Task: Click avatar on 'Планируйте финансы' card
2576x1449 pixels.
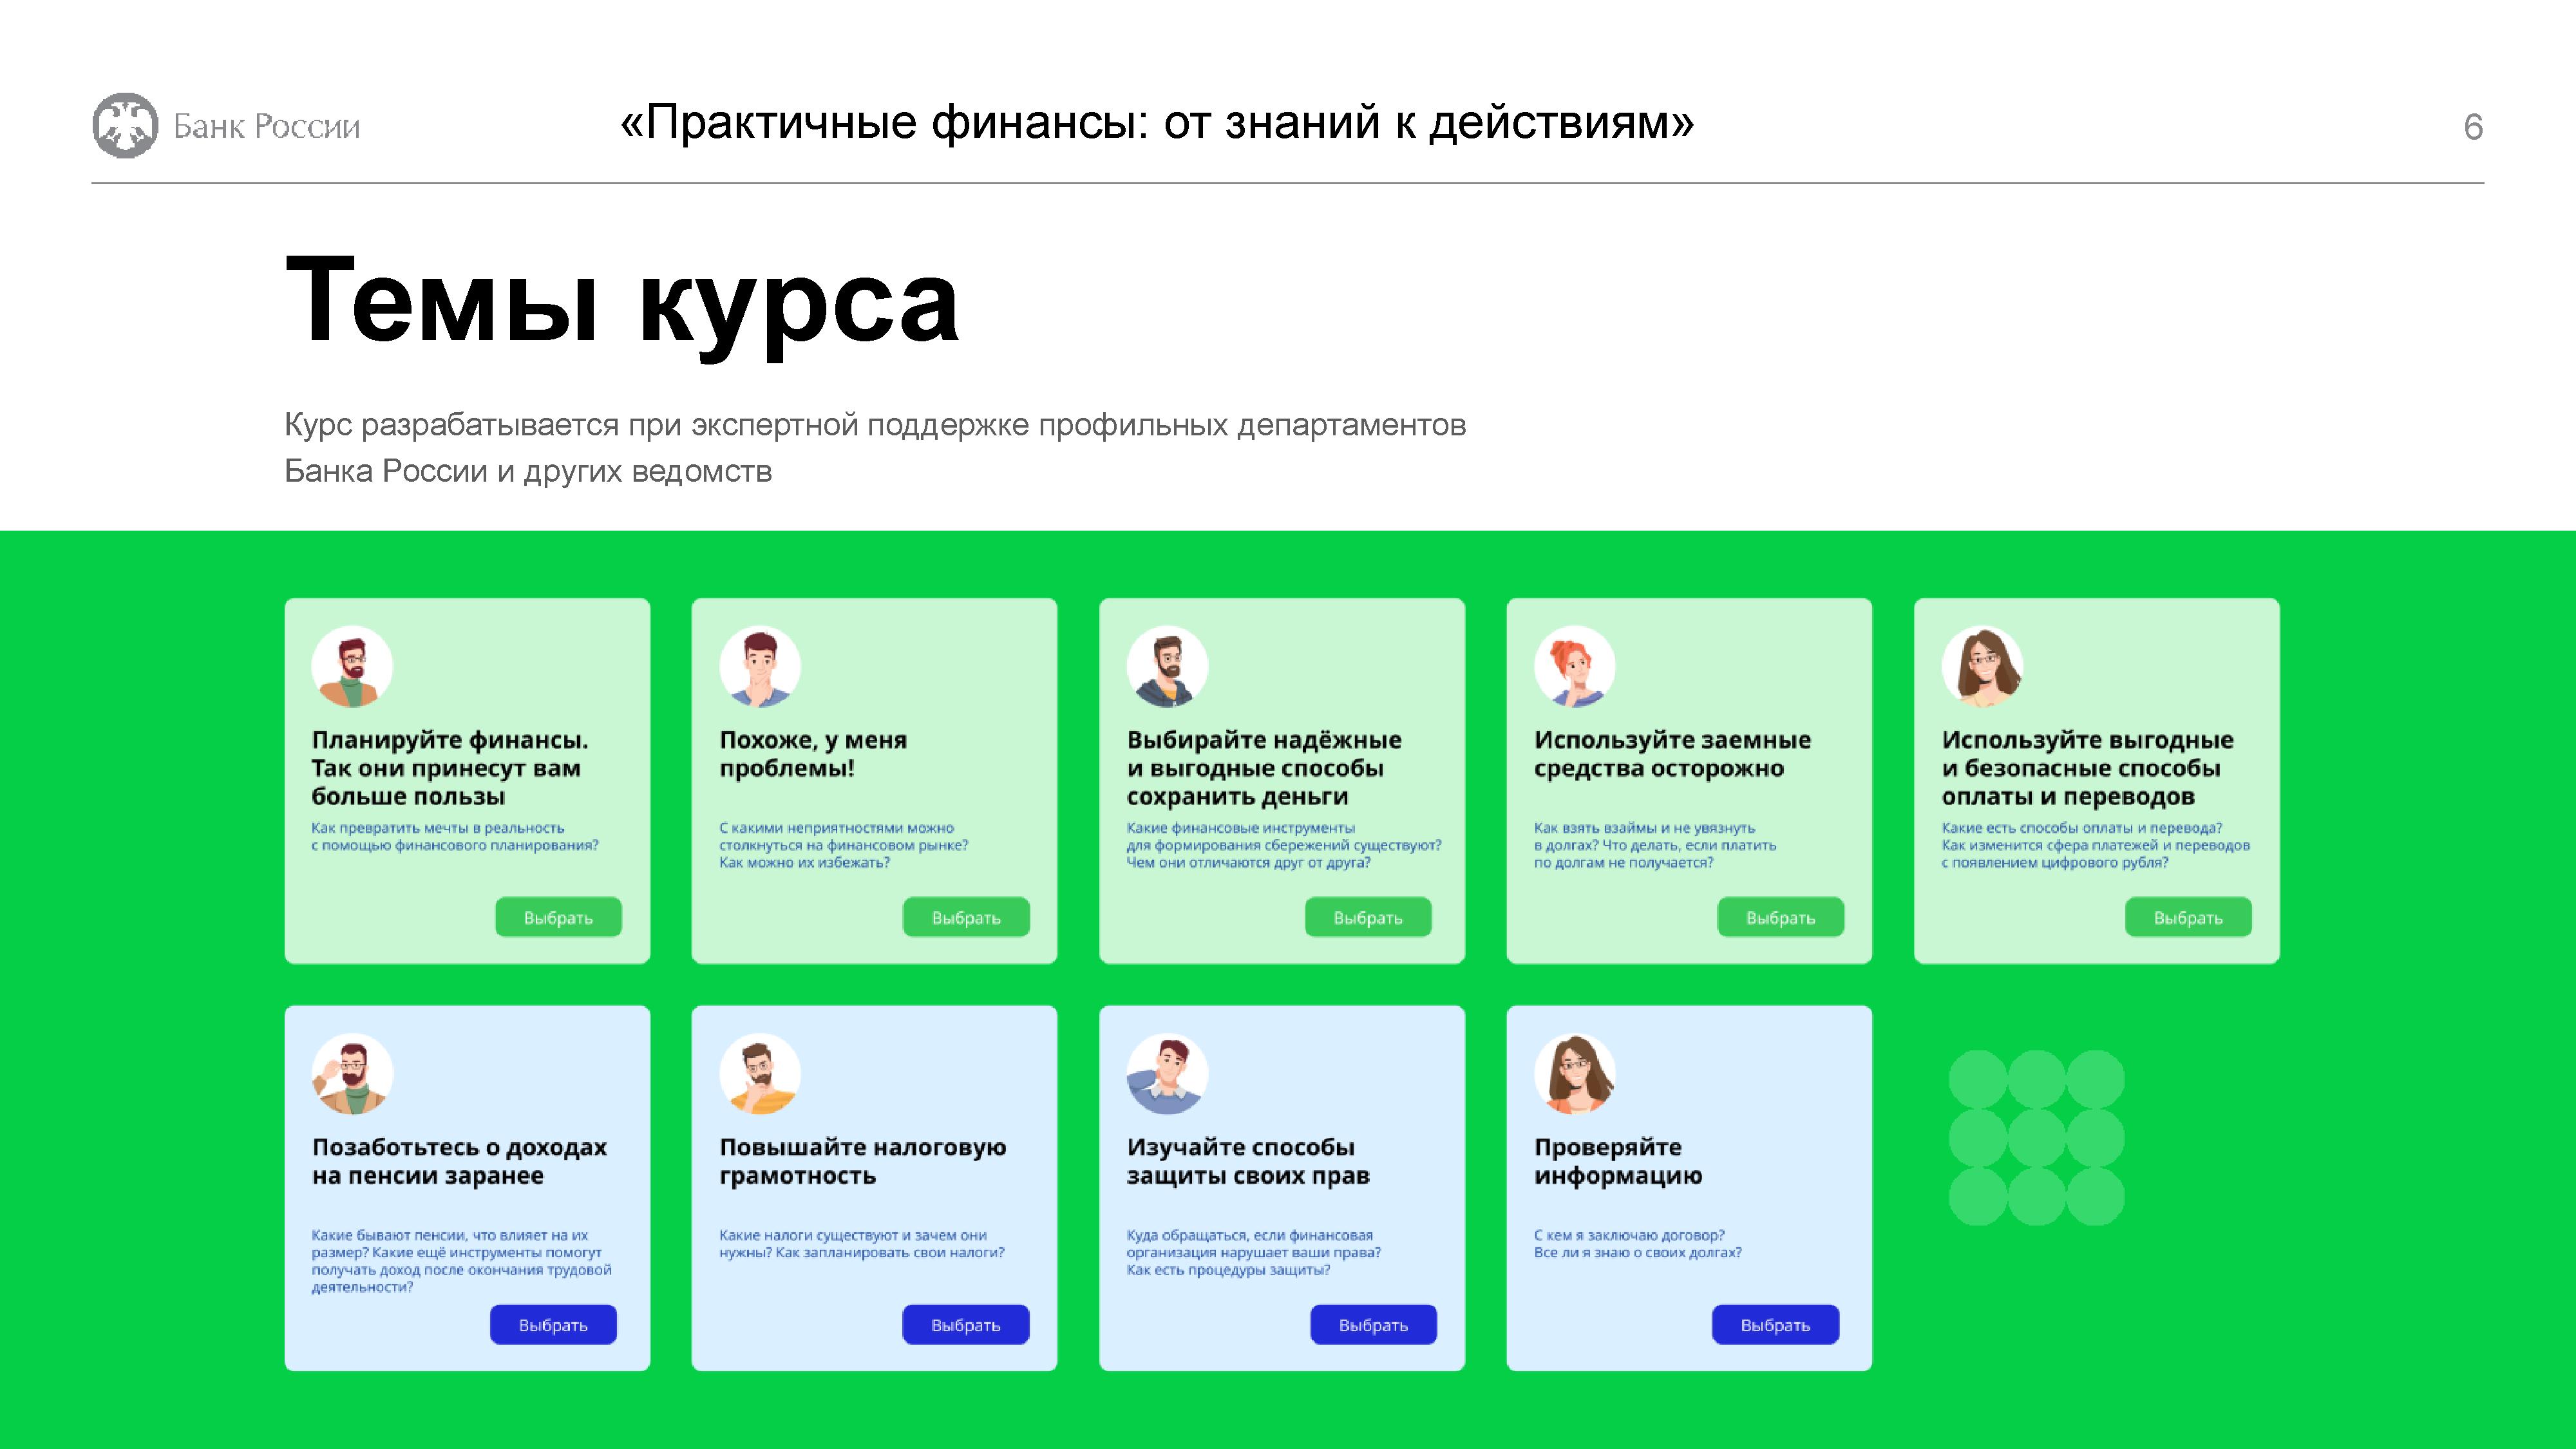Action: [x=352, y=667]
